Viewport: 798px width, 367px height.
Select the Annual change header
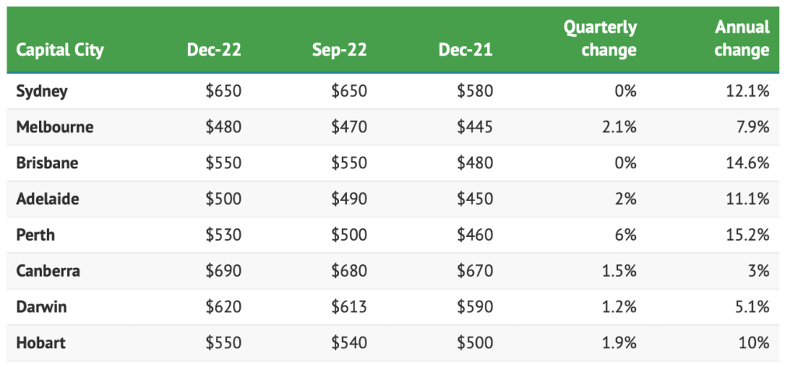point(742,39)
